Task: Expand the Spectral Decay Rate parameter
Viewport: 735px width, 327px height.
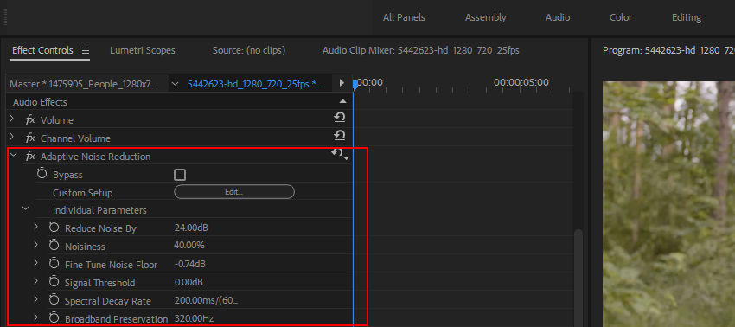Action: [x=35, y=299]
